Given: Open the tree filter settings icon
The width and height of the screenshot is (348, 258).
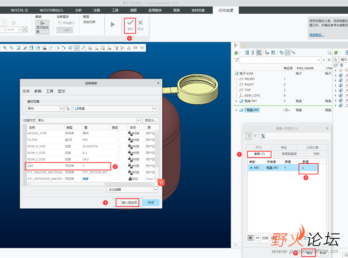Looking at the screenshot, I should (x=267, y=53).
